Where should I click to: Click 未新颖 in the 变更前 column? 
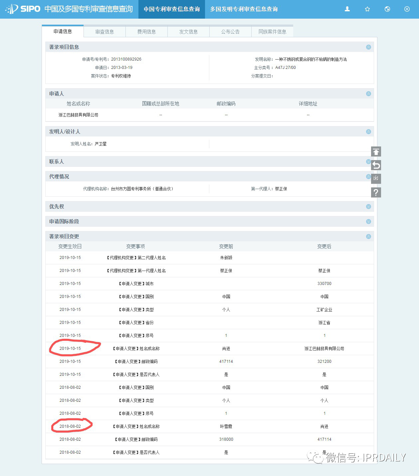[x=226, y=258]
